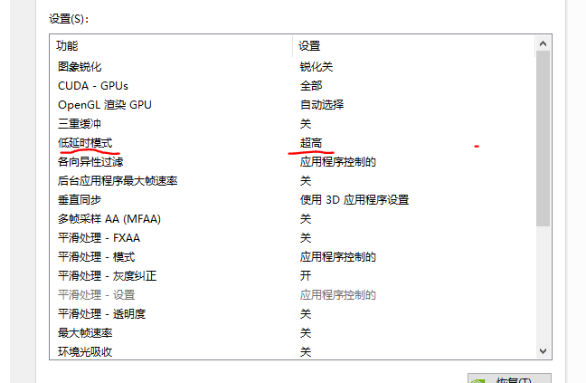Screen dimensions: 586x383
Task: Open the 关 value for MFAA
Action: [306, 219]
